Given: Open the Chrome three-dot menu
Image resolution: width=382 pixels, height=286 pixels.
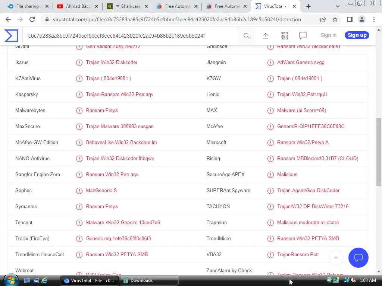Looking at the screenshot, I should tap(374, 19).
